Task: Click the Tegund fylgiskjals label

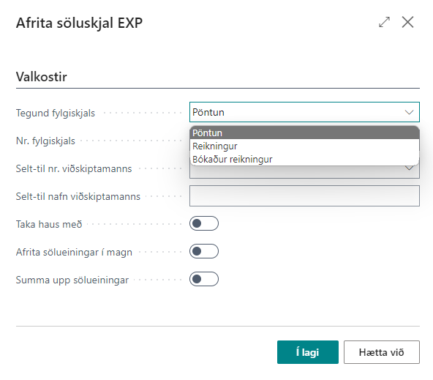Action: (56, 113)
